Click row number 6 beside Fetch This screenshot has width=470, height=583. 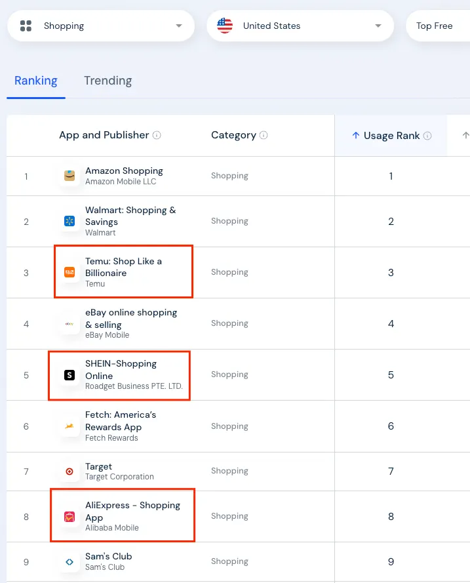click(26, 426)
